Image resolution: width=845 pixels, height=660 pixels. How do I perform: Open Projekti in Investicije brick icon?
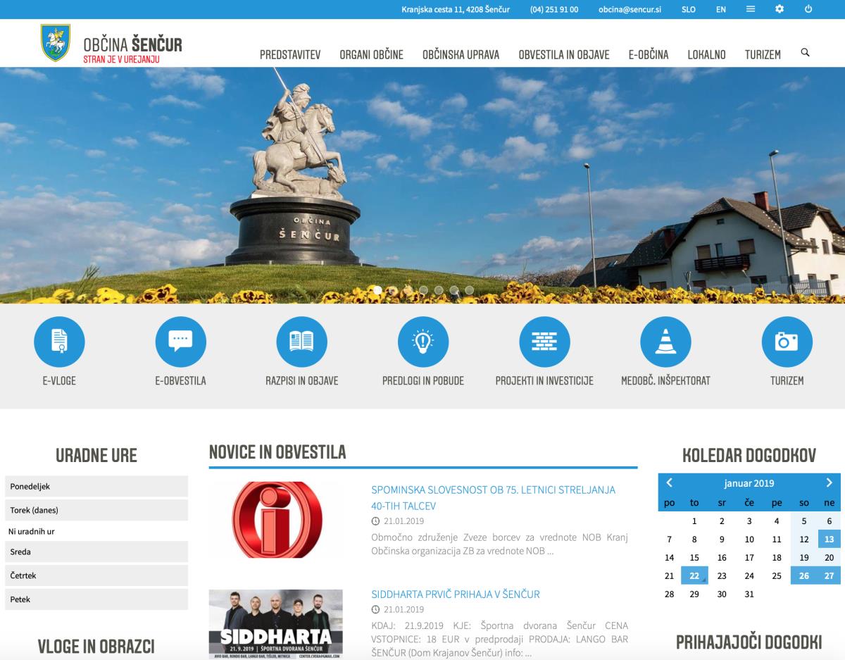544,342
